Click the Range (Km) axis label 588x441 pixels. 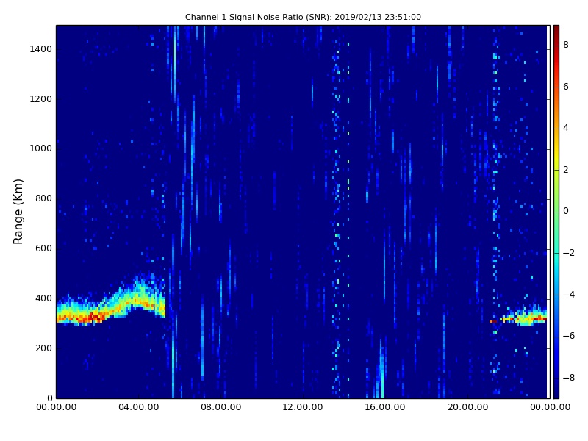click(19, 211)
